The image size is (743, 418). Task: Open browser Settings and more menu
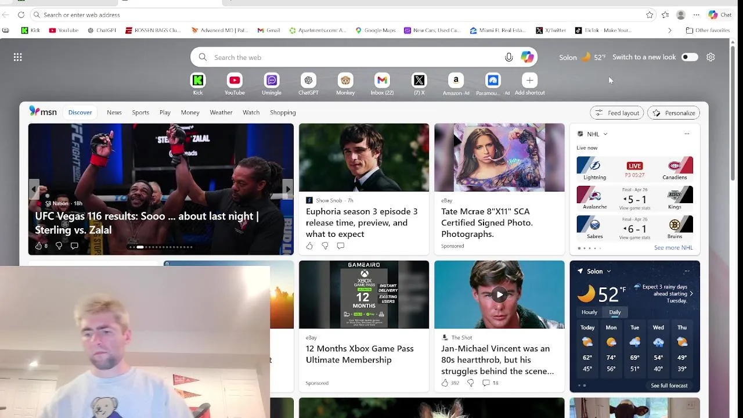(696, 15)
